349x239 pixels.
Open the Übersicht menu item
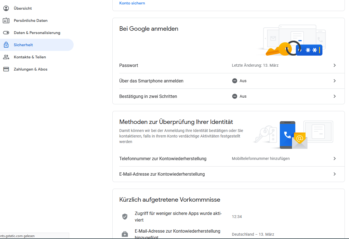coord(37,8)
